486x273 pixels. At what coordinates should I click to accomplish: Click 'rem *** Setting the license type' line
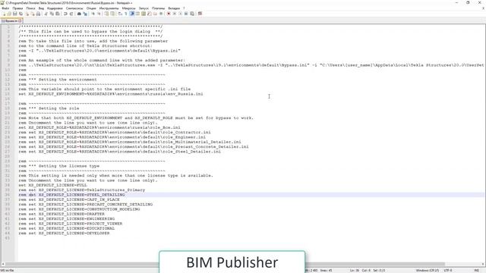(x=59, y=166)
